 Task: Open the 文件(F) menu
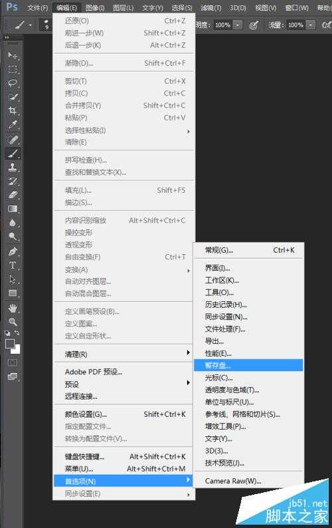[37, 7]
